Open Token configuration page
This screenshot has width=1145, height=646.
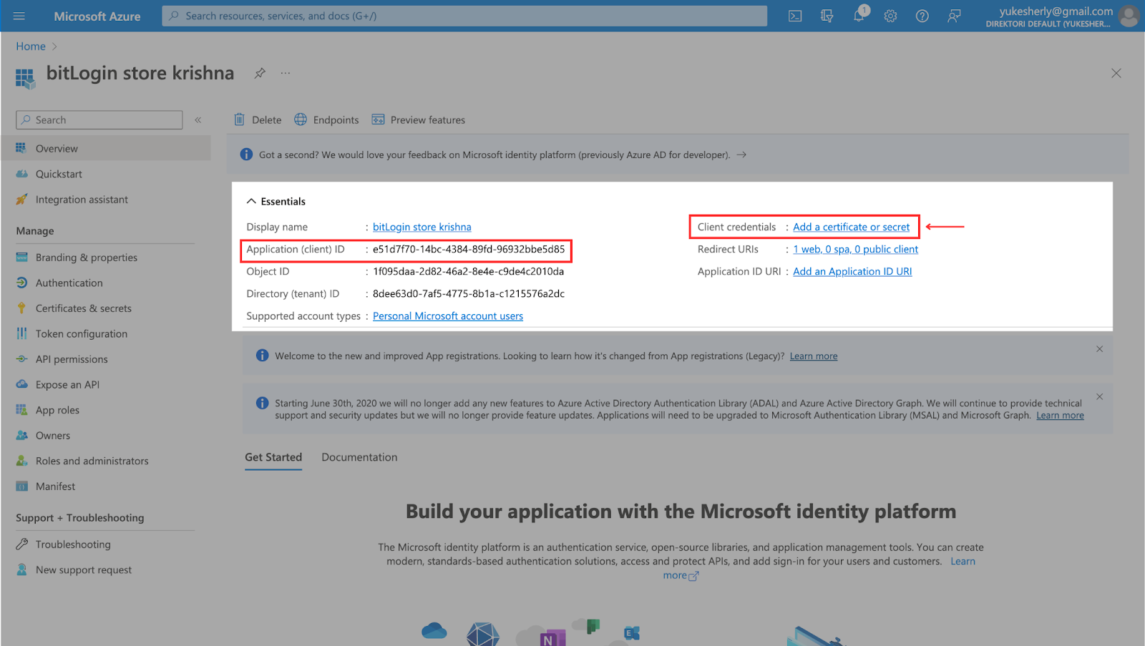[82, 334]
